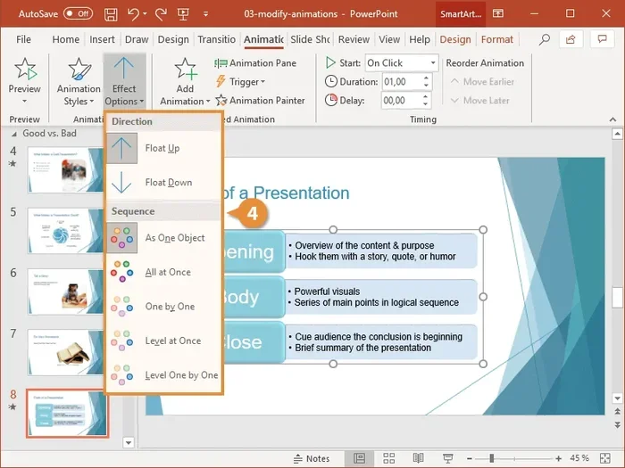
Task: Switch to Normal view icon
Action: (x=359, y=458)
